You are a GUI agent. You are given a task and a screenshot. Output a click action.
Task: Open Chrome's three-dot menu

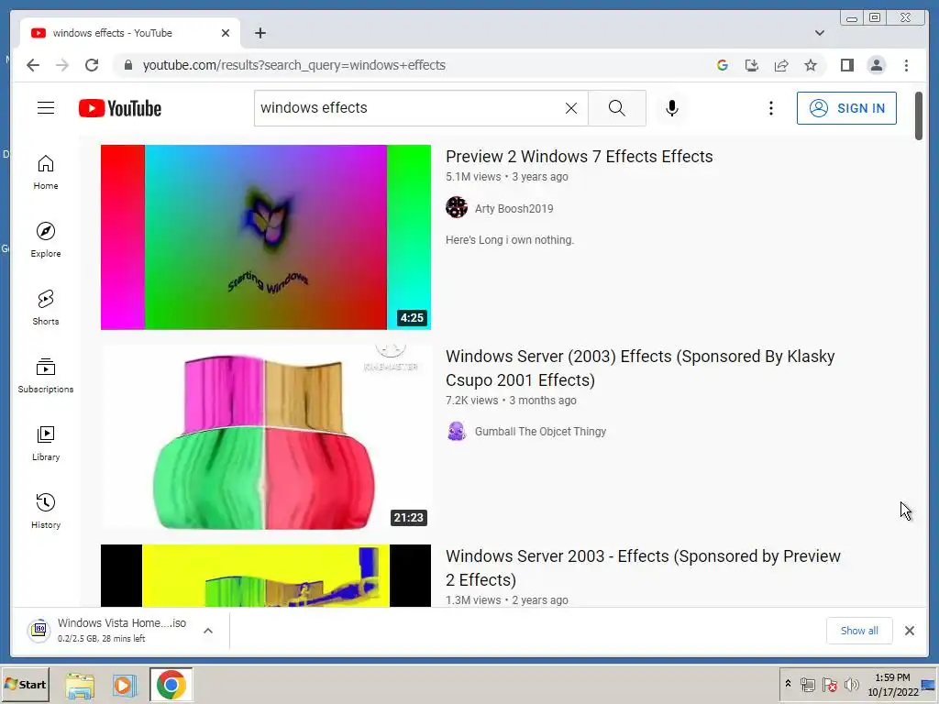point(906,65)
